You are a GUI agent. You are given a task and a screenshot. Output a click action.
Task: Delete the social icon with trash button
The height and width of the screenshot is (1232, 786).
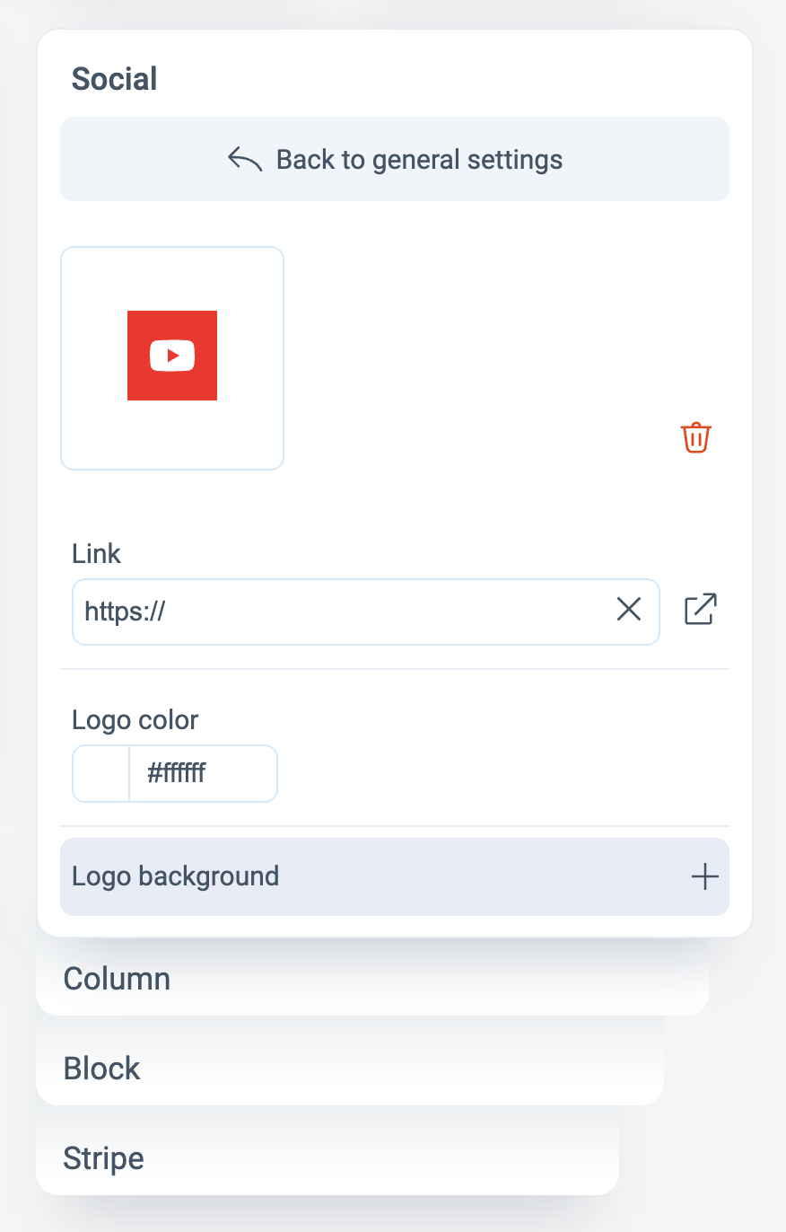click(696, 437)
